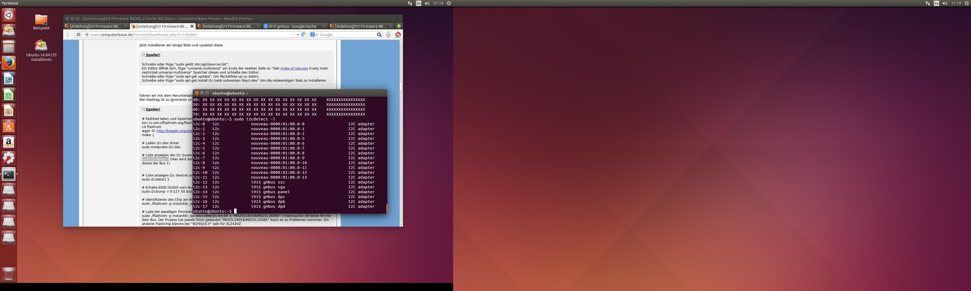Open the Firefox downloads arrow

pyautogui.click(x=389, y=35)
